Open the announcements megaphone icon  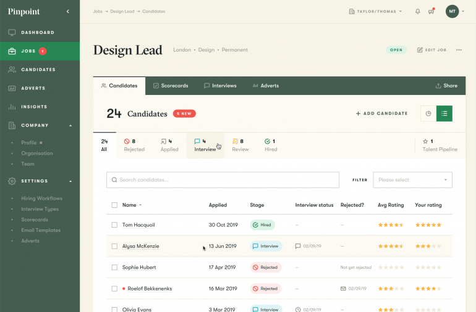431,11
